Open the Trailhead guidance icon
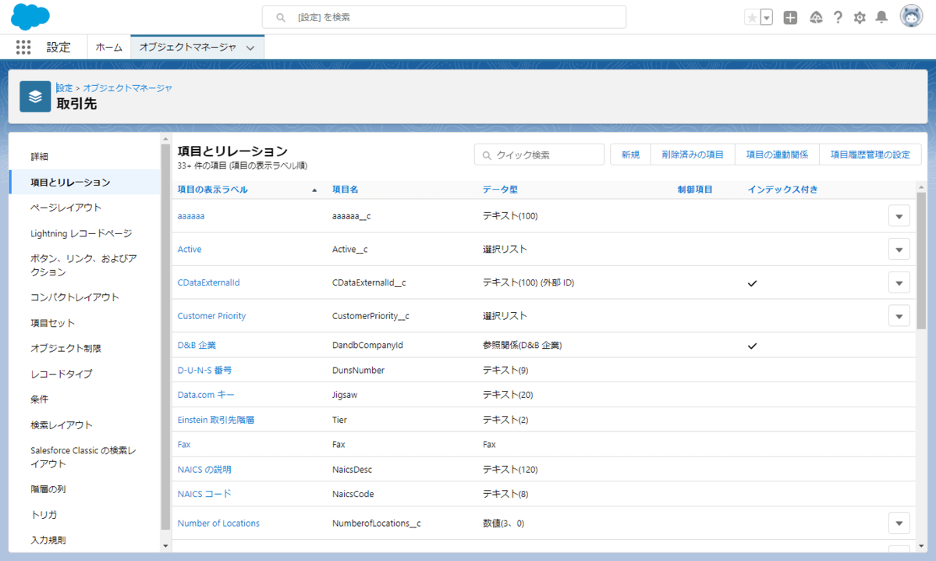Image resolution: width=936 pixels, height=561 pixels. [x=816, y=17]
